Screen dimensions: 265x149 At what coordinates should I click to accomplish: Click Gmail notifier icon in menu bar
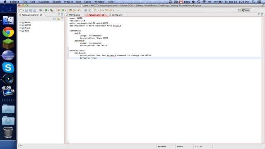(x=181, y=2)
